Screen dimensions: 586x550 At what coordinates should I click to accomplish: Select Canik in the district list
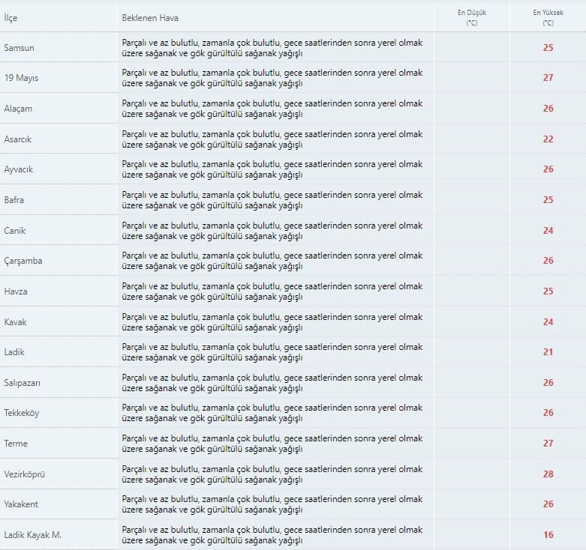click(15, 231)
